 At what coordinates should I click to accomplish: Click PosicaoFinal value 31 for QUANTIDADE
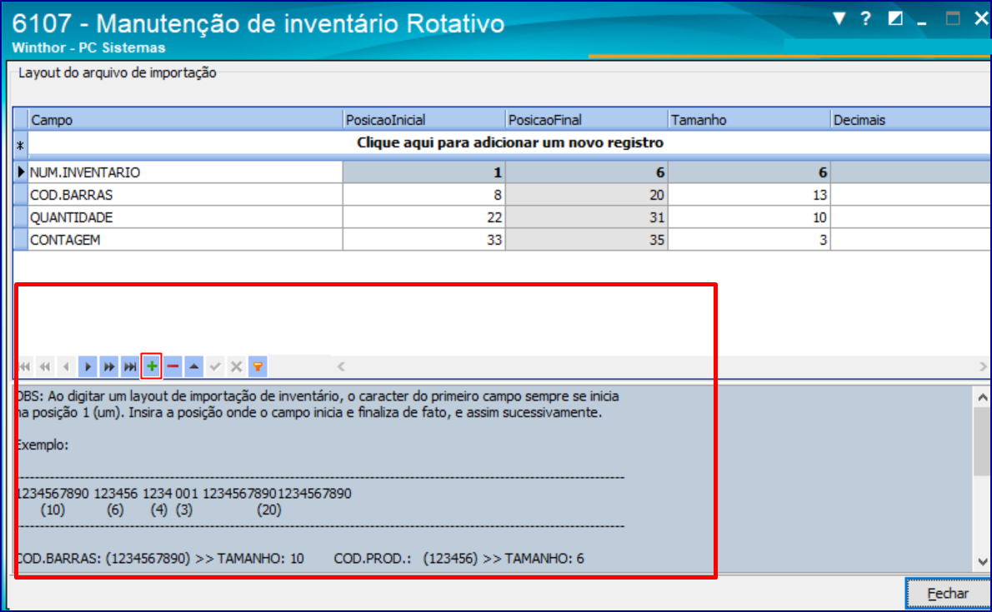(x=587, y=217)
